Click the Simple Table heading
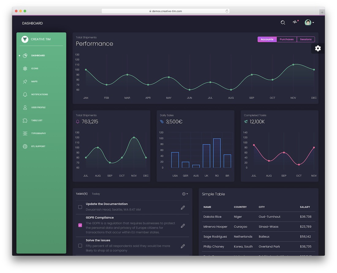 (213, 194)
